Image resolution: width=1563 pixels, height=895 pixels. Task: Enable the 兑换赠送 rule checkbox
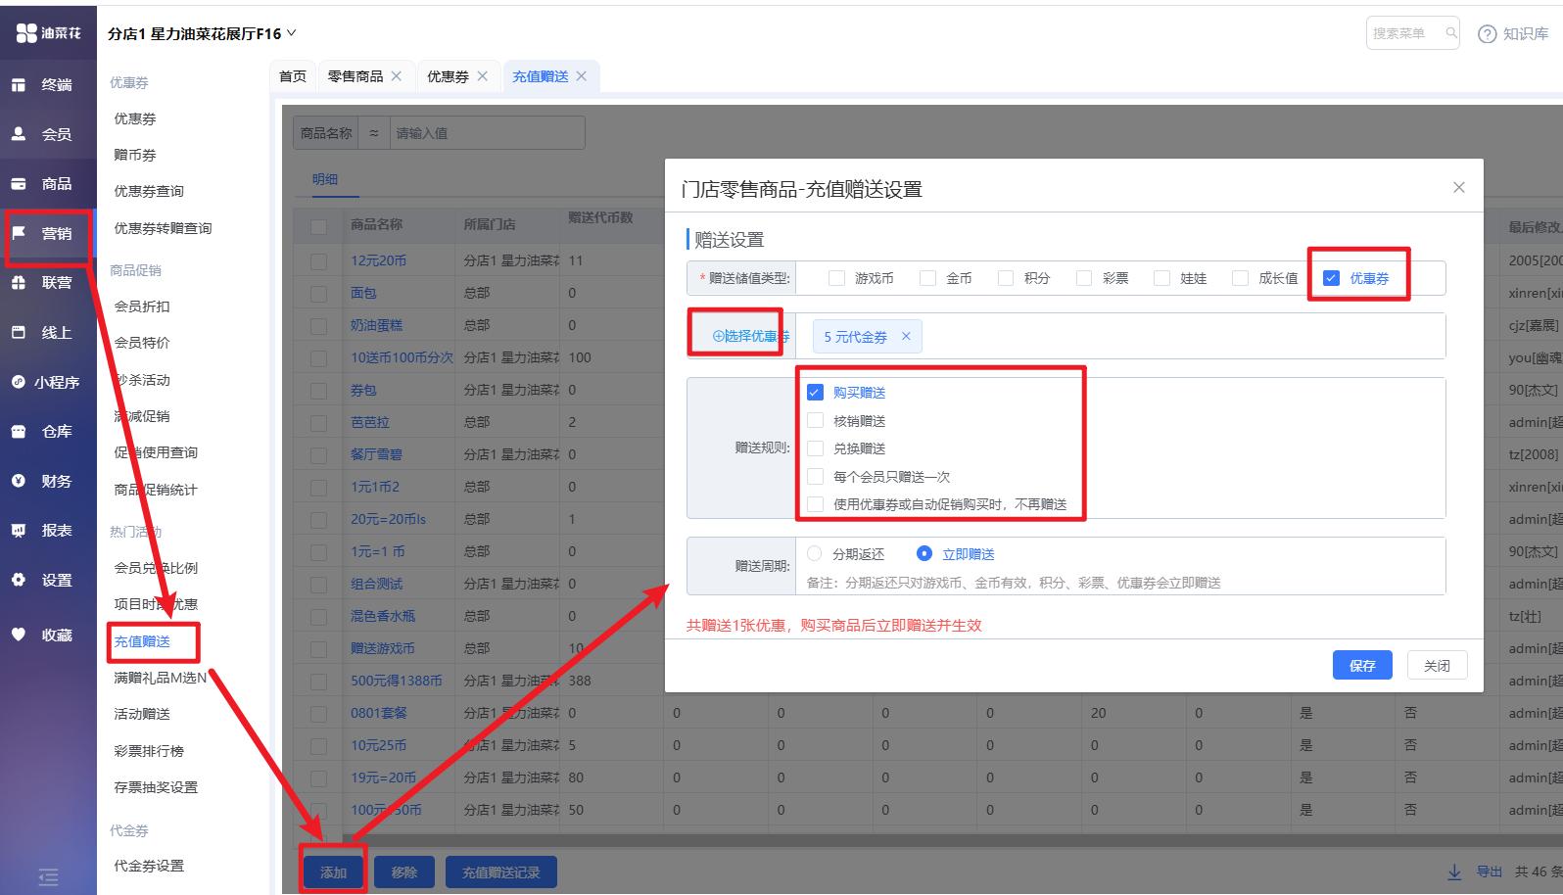click(815, 448)
